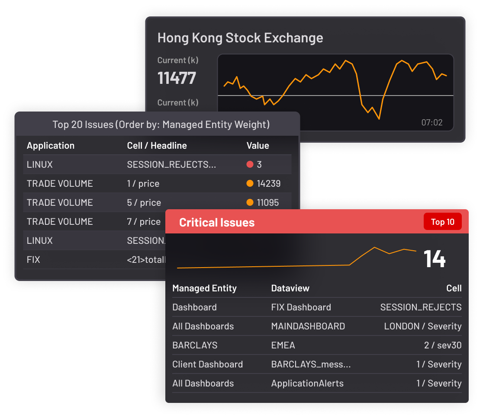Viewport: 483px width, 415px height.
Task: Select the FIX Dashboard dataview entry
Action: 301,307
